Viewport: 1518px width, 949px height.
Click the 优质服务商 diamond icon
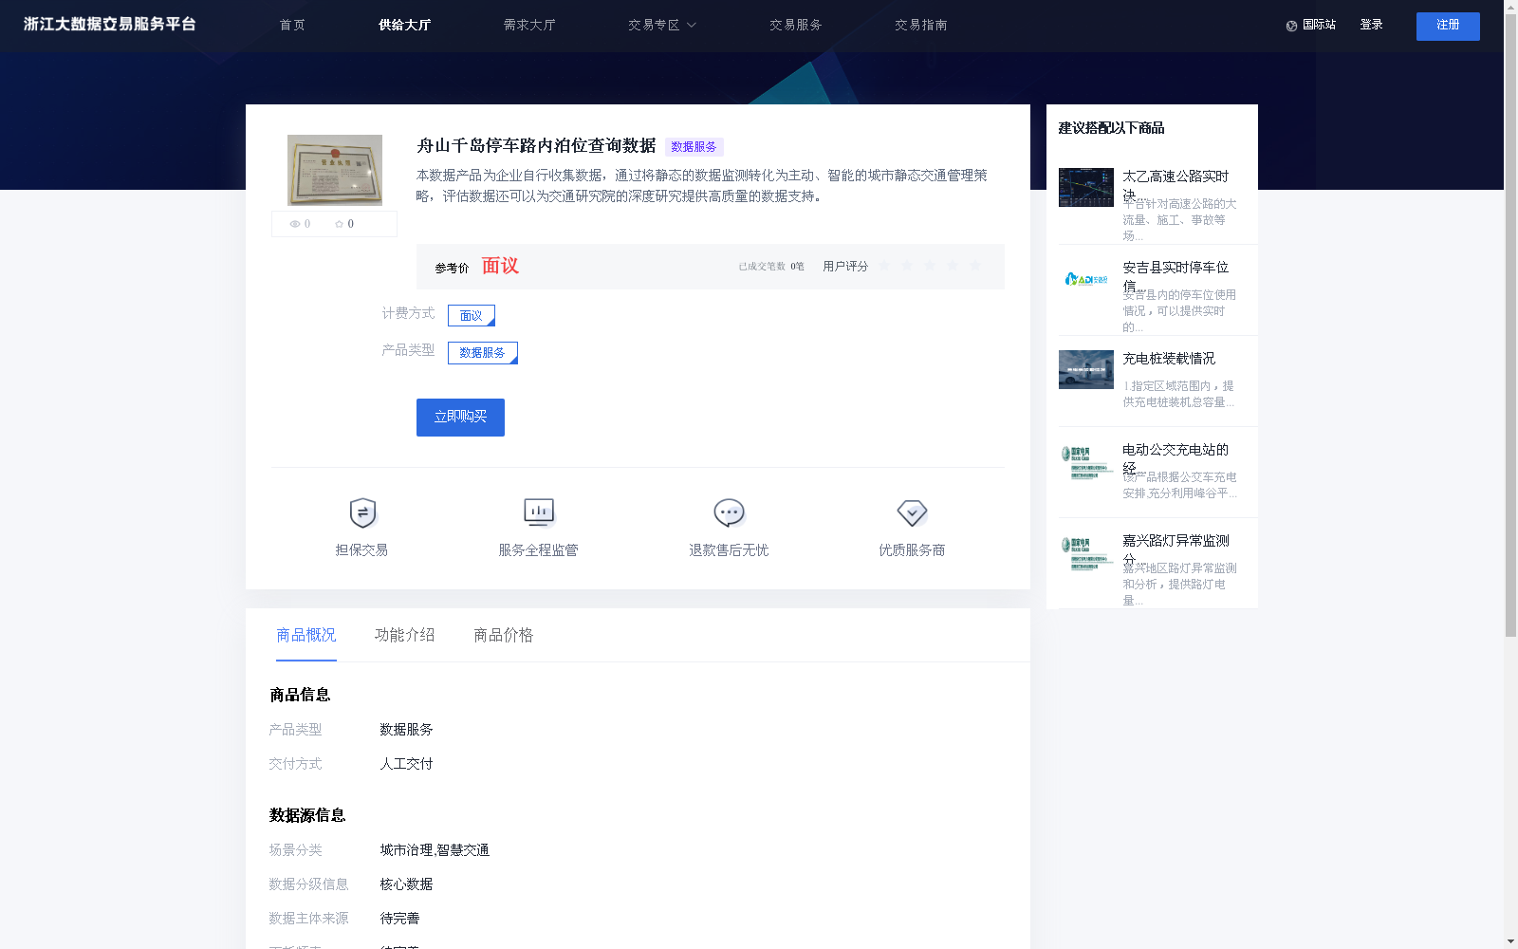point(912,512)
